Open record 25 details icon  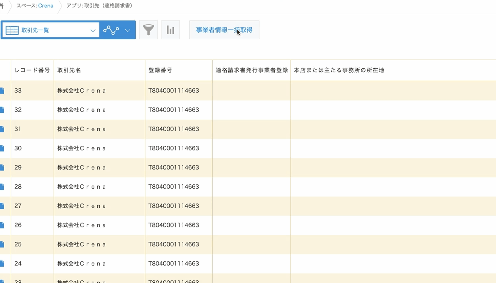(x=2, y=244)
